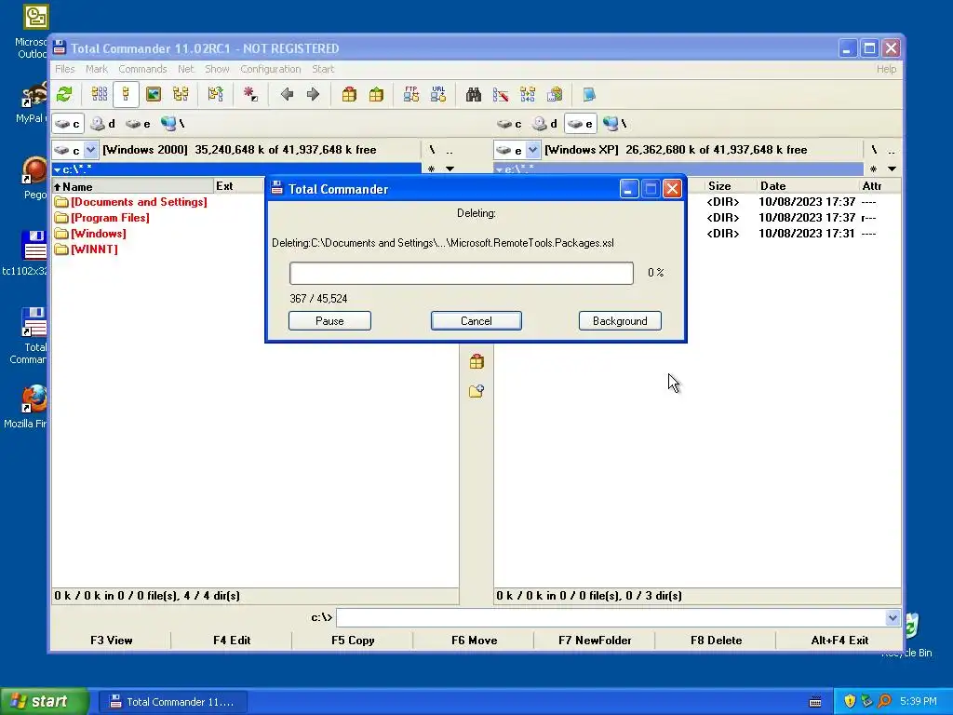Select the [WINNT] folder
Screen dimensions: 953x715
pyautogui.click(x=94, y=250)
